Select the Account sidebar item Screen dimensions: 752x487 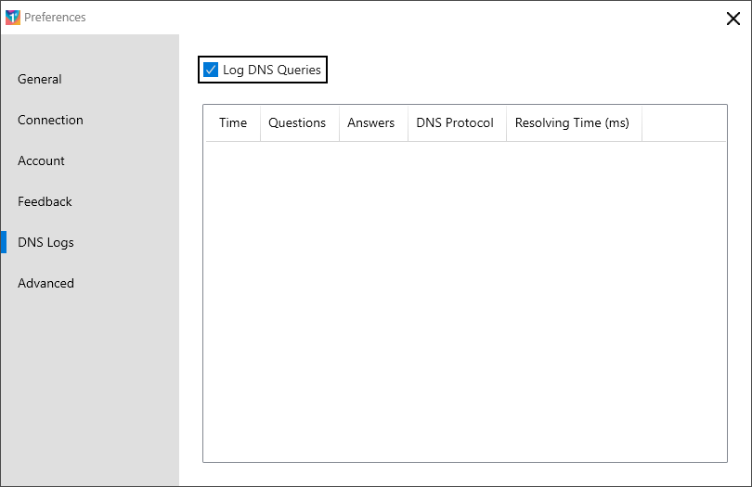click(x=41, y=160)
